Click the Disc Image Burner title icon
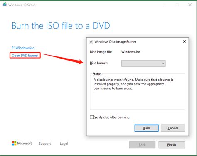This screenshot has height=156, width=197. (x=91, y=42)
